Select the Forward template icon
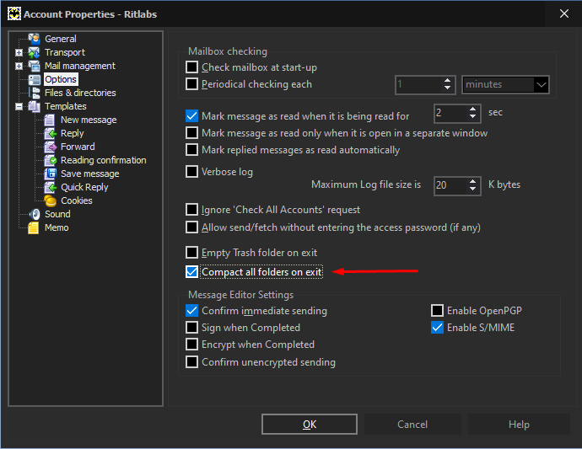 (x=50, y=147)
